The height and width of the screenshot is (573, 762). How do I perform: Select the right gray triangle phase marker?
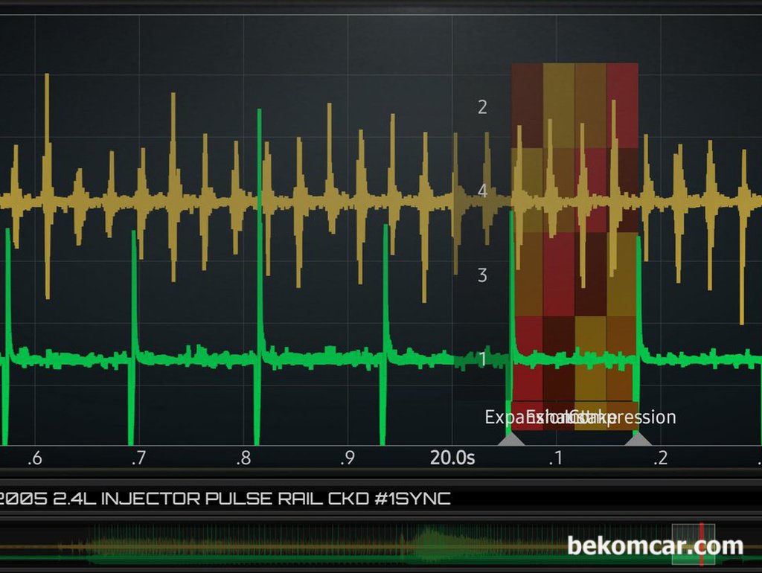coord(638,439)
